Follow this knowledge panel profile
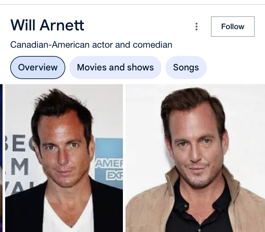Image resolution: width=265 pixels, height=232 pixels. click(x=233, y=27)
